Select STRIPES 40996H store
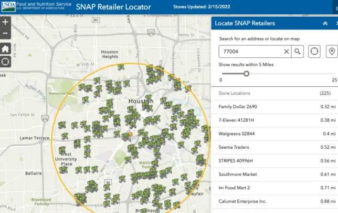This screenshot has width=338, height=213. pos(274,161)
